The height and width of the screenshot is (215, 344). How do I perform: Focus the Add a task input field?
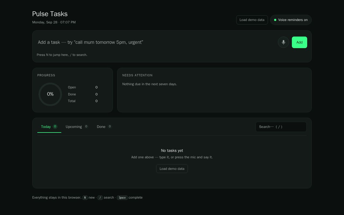pos(156,42)
